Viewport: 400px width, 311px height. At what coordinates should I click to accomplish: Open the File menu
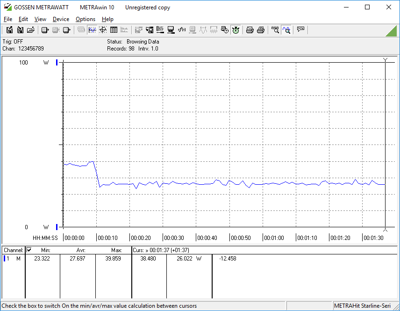click(x=8, y=19)
